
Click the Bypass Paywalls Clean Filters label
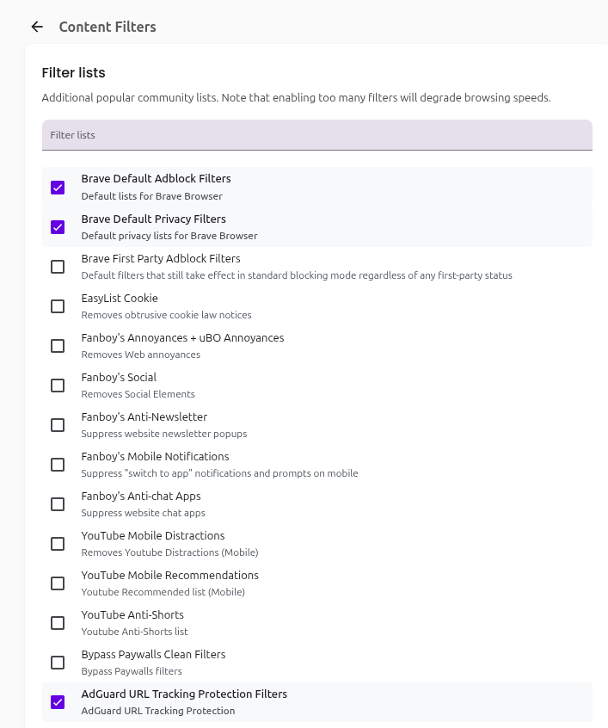153,655
